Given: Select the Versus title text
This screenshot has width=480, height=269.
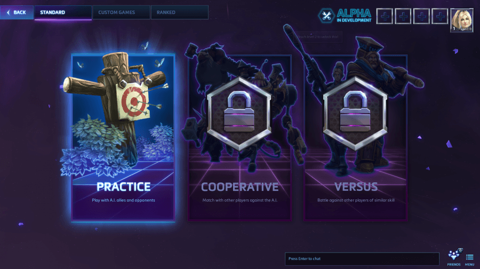Looking at the screenshot, I should (356, 187).
